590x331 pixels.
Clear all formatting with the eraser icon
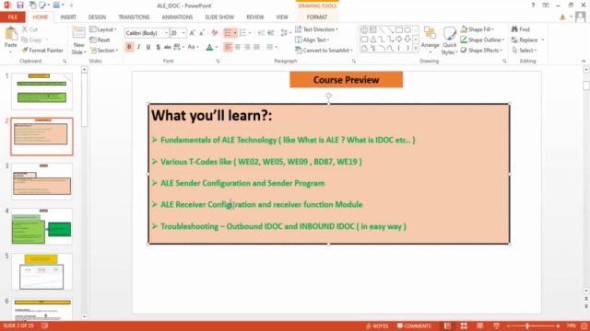pyautogui.click(x=215, y=33)
